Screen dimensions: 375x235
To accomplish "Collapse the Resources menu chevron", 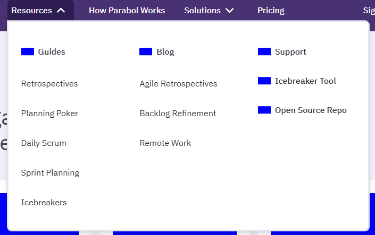I will 61,10.
